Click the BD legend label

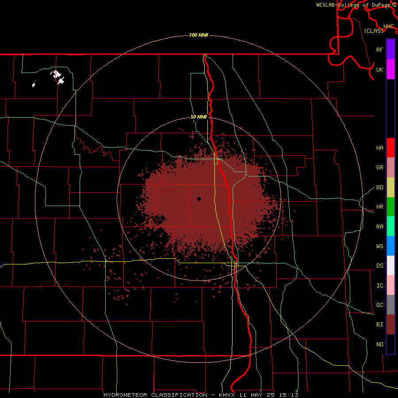coord(379,188)
